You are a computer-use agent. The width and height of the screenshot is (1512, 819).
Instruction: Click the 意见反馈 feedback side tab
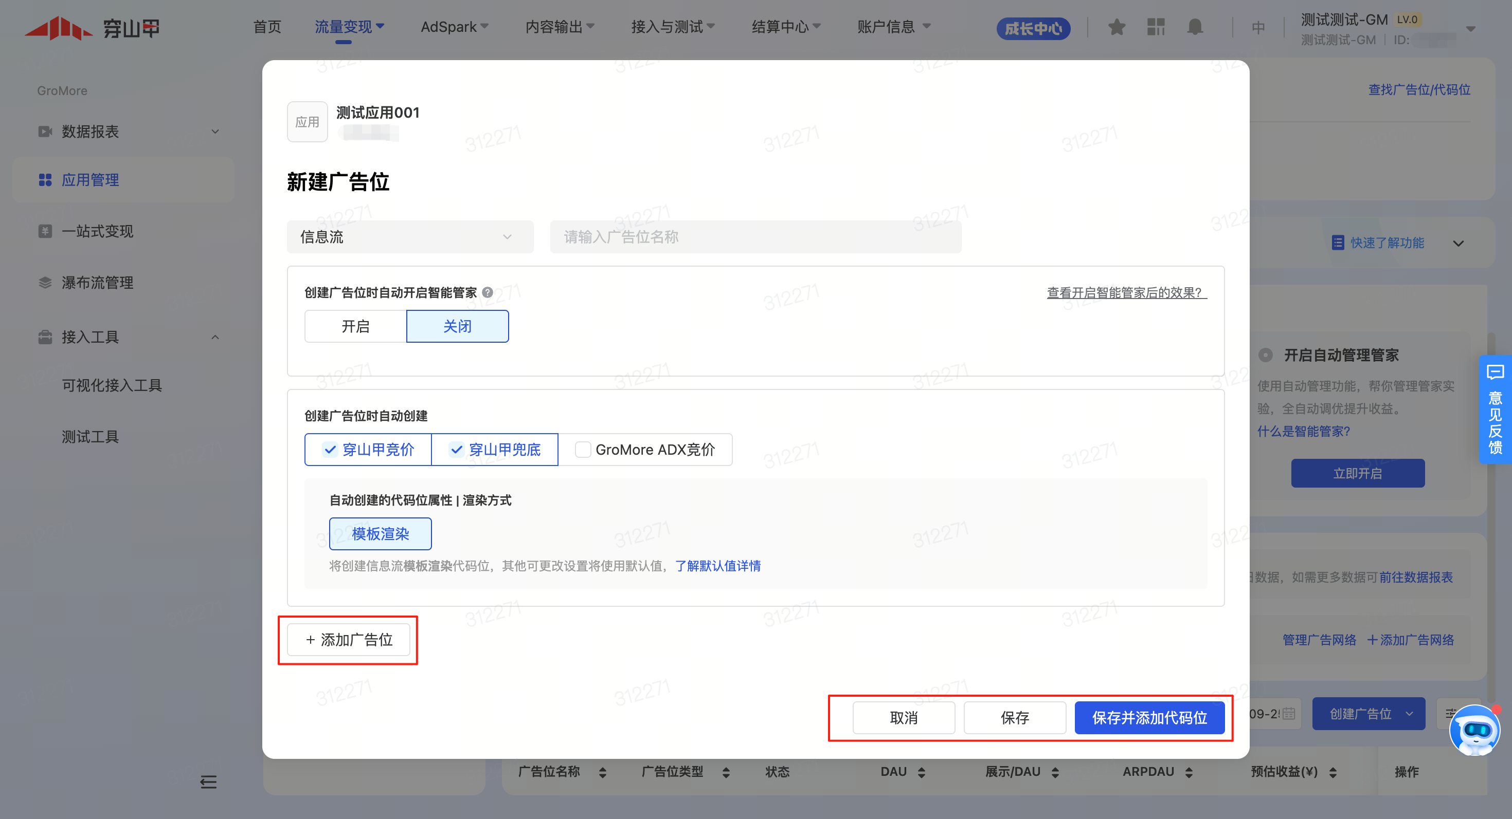1495,411
